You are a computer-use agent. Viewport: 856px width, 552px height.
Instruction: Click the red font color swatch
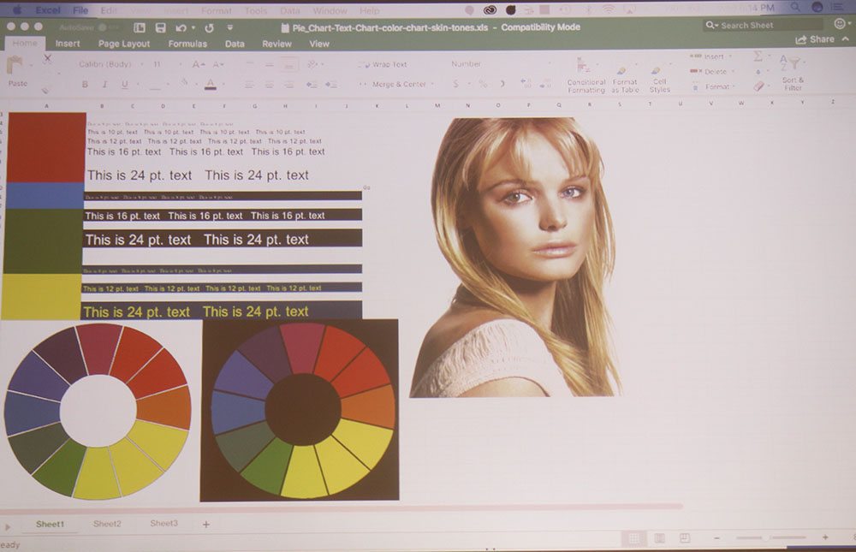[x=210, y=85]
